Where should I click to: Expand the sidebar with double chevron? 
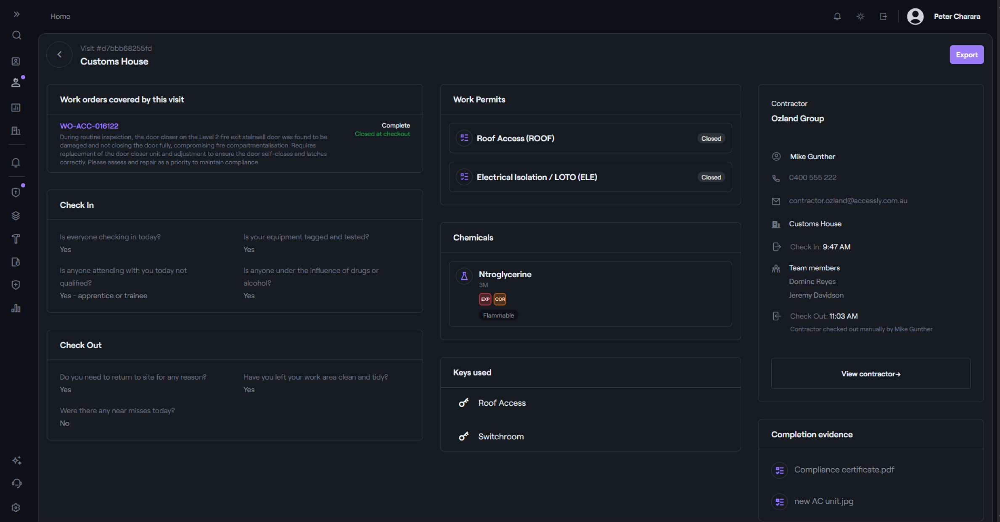(x=16, y=14)
